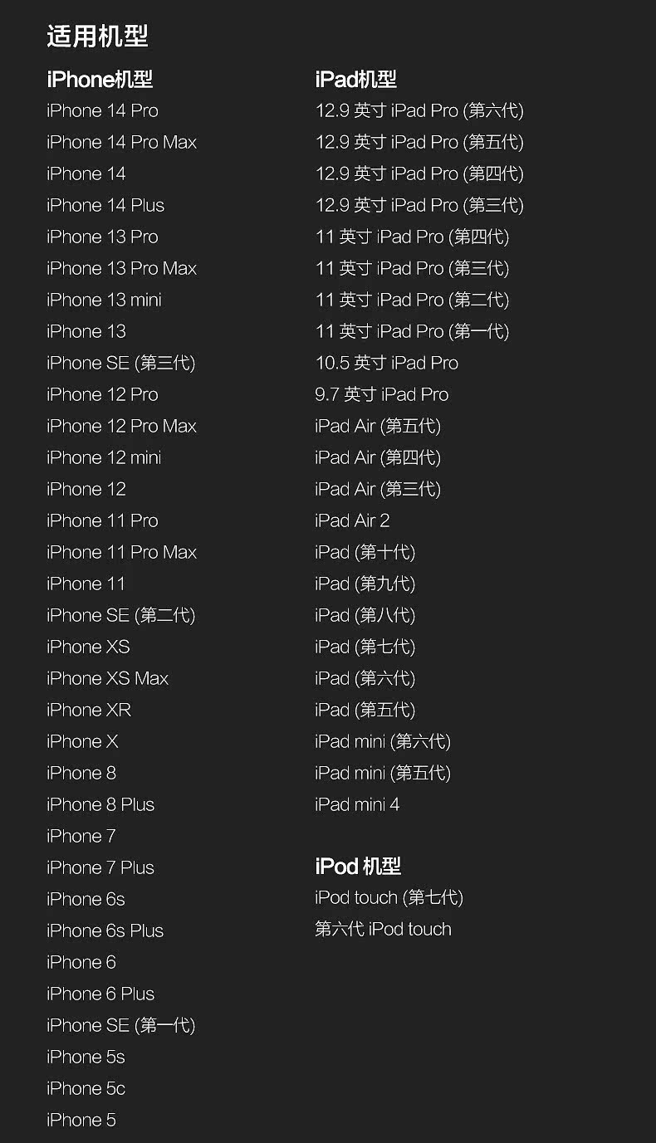Click iPod touch (第七代) entry
656x1143 pixels.
(389, 898)
